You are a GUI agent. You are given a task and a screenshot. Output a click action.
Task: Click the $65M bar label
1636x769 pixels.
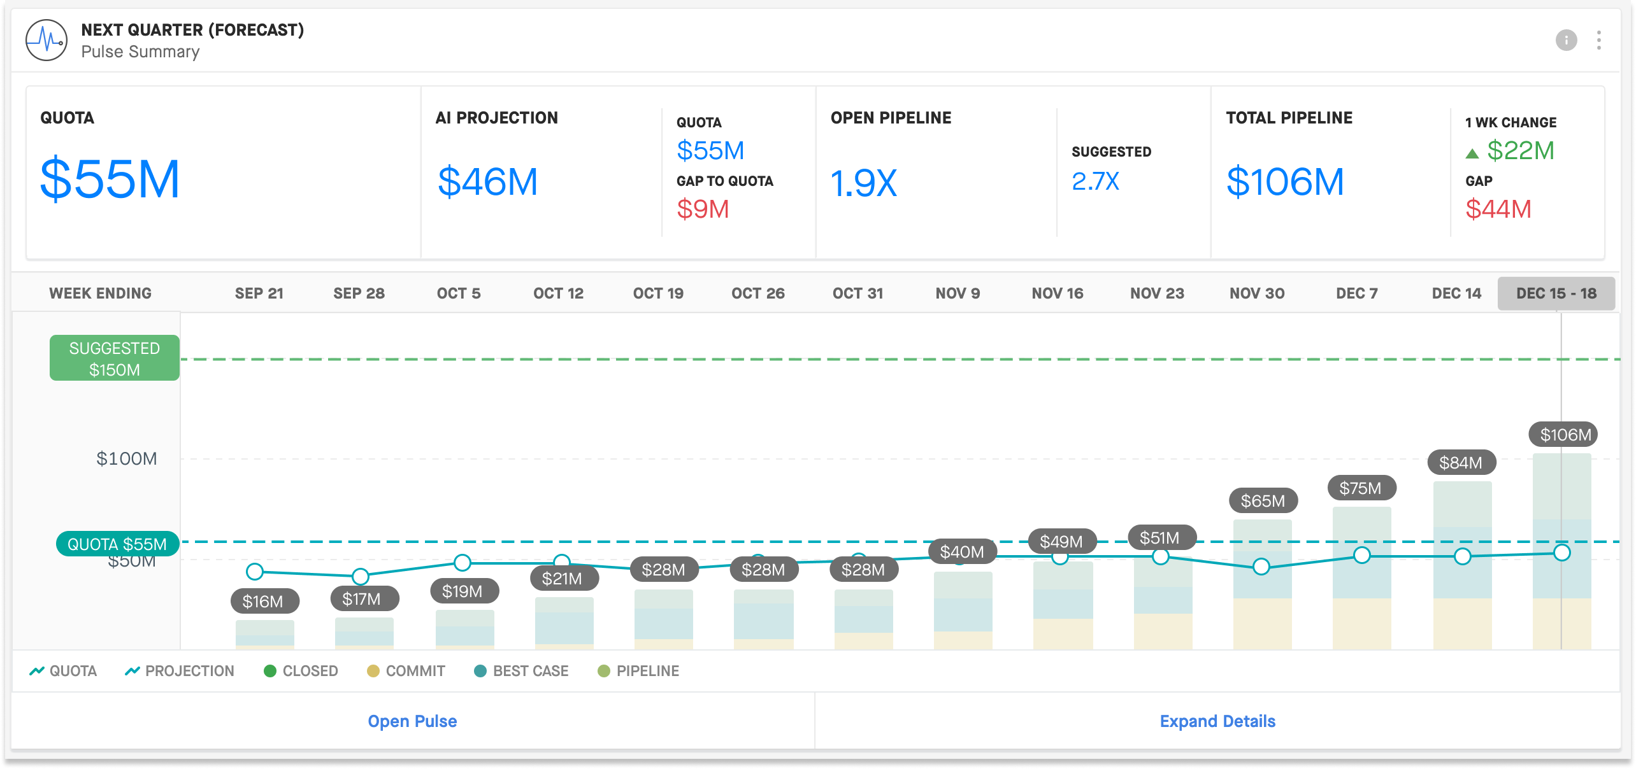tap(1263, 501)
